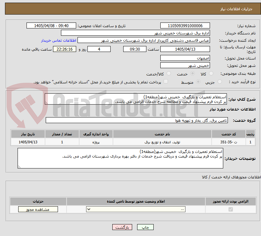Viewport: 261px width, 236px height.
Task: Select the خدمت radio button
Action: click(x=192, y=73)
